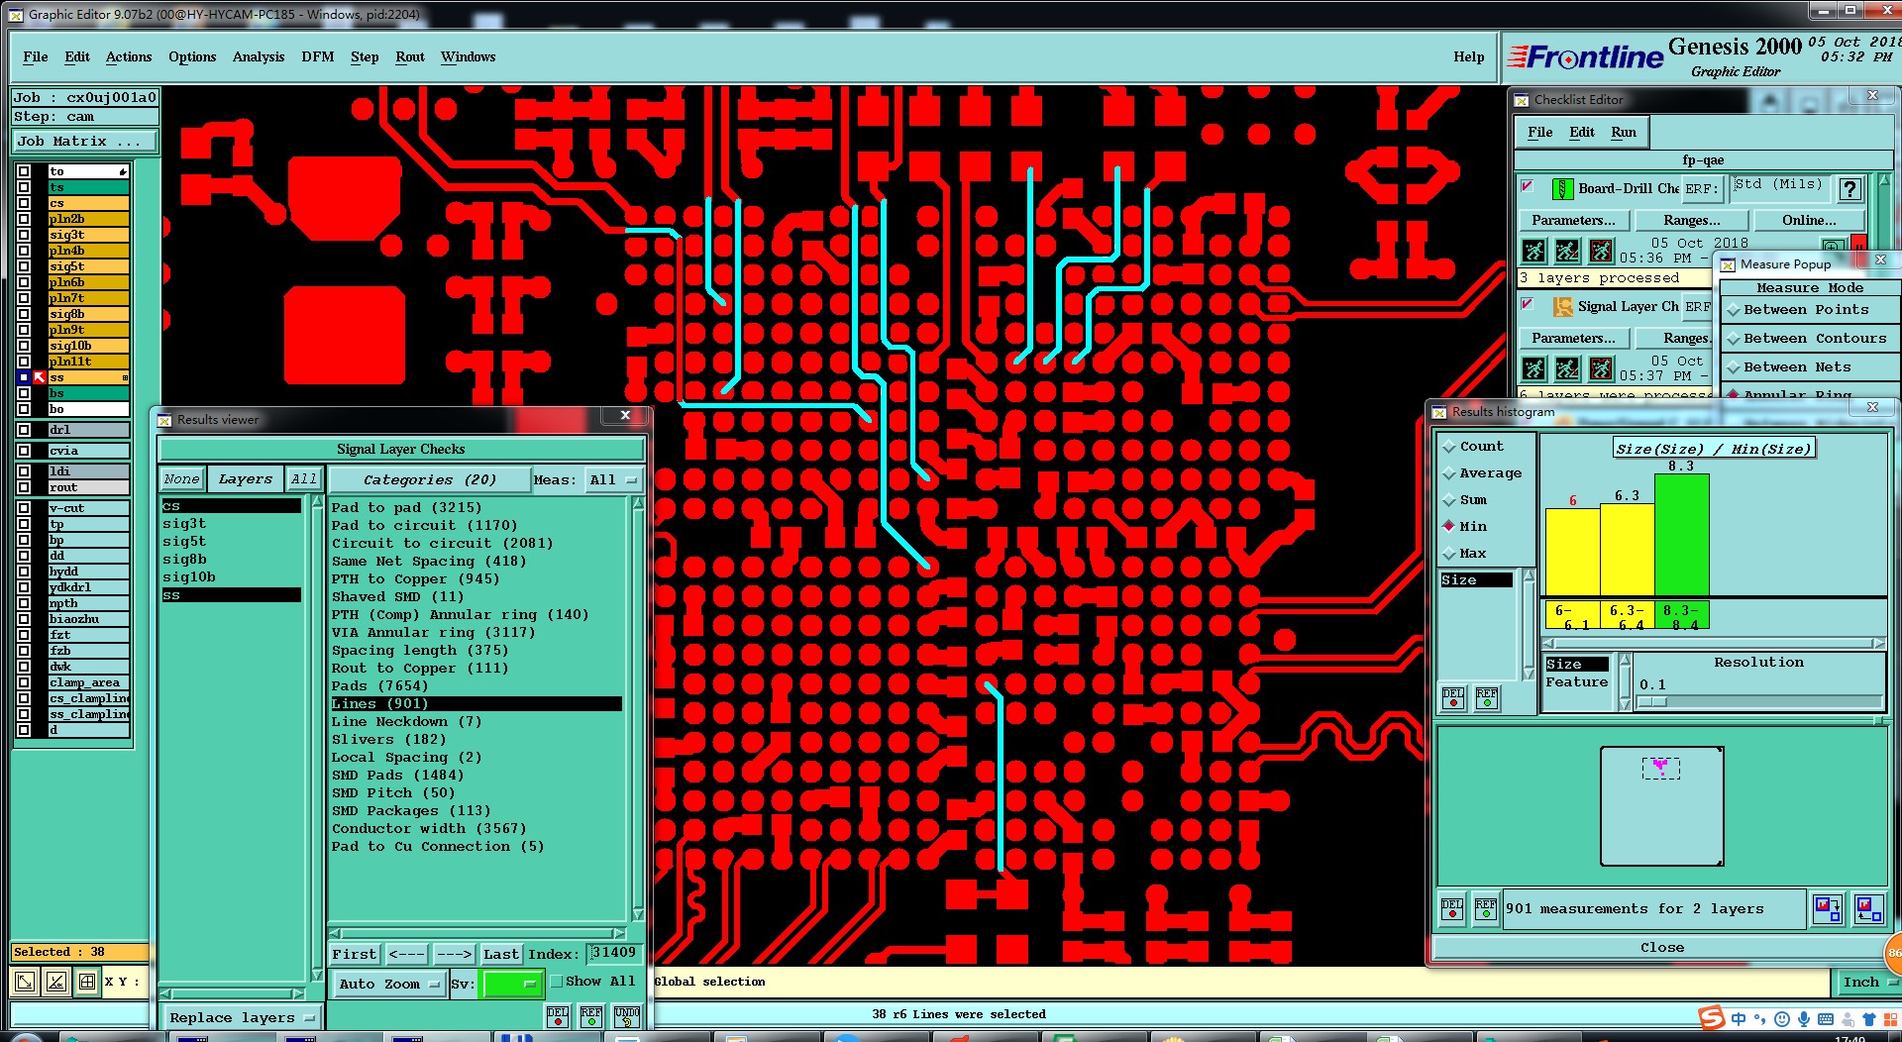
Task: Click Index field showing 31409
Action: point(614,954)
